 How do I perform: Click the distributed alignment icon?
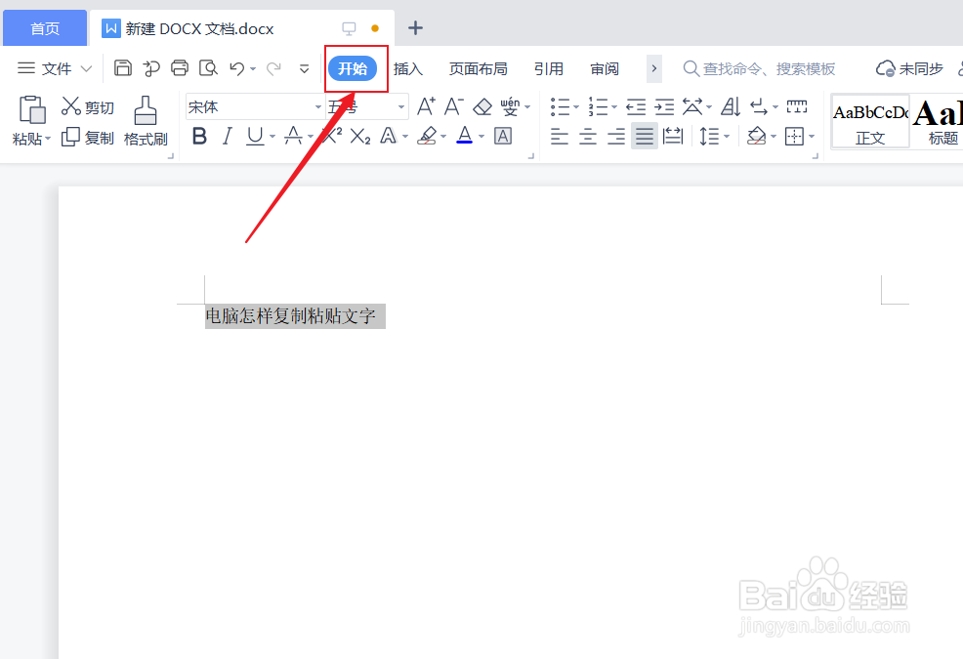point(673,136)
